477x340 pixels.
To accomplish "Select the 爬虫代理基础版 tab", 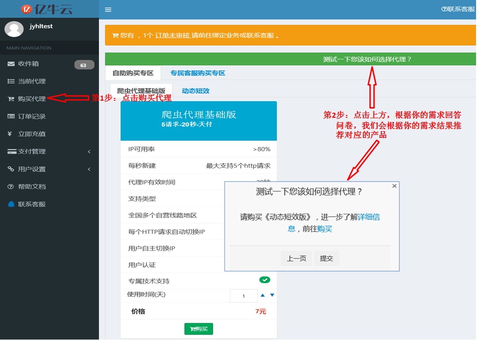I will [141, 91].
